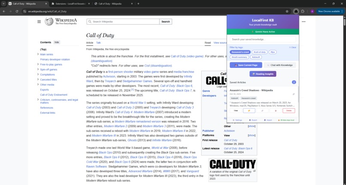This screenshot has height=185, width=346.
Task: Open a new browser tab
Action: 138,3
